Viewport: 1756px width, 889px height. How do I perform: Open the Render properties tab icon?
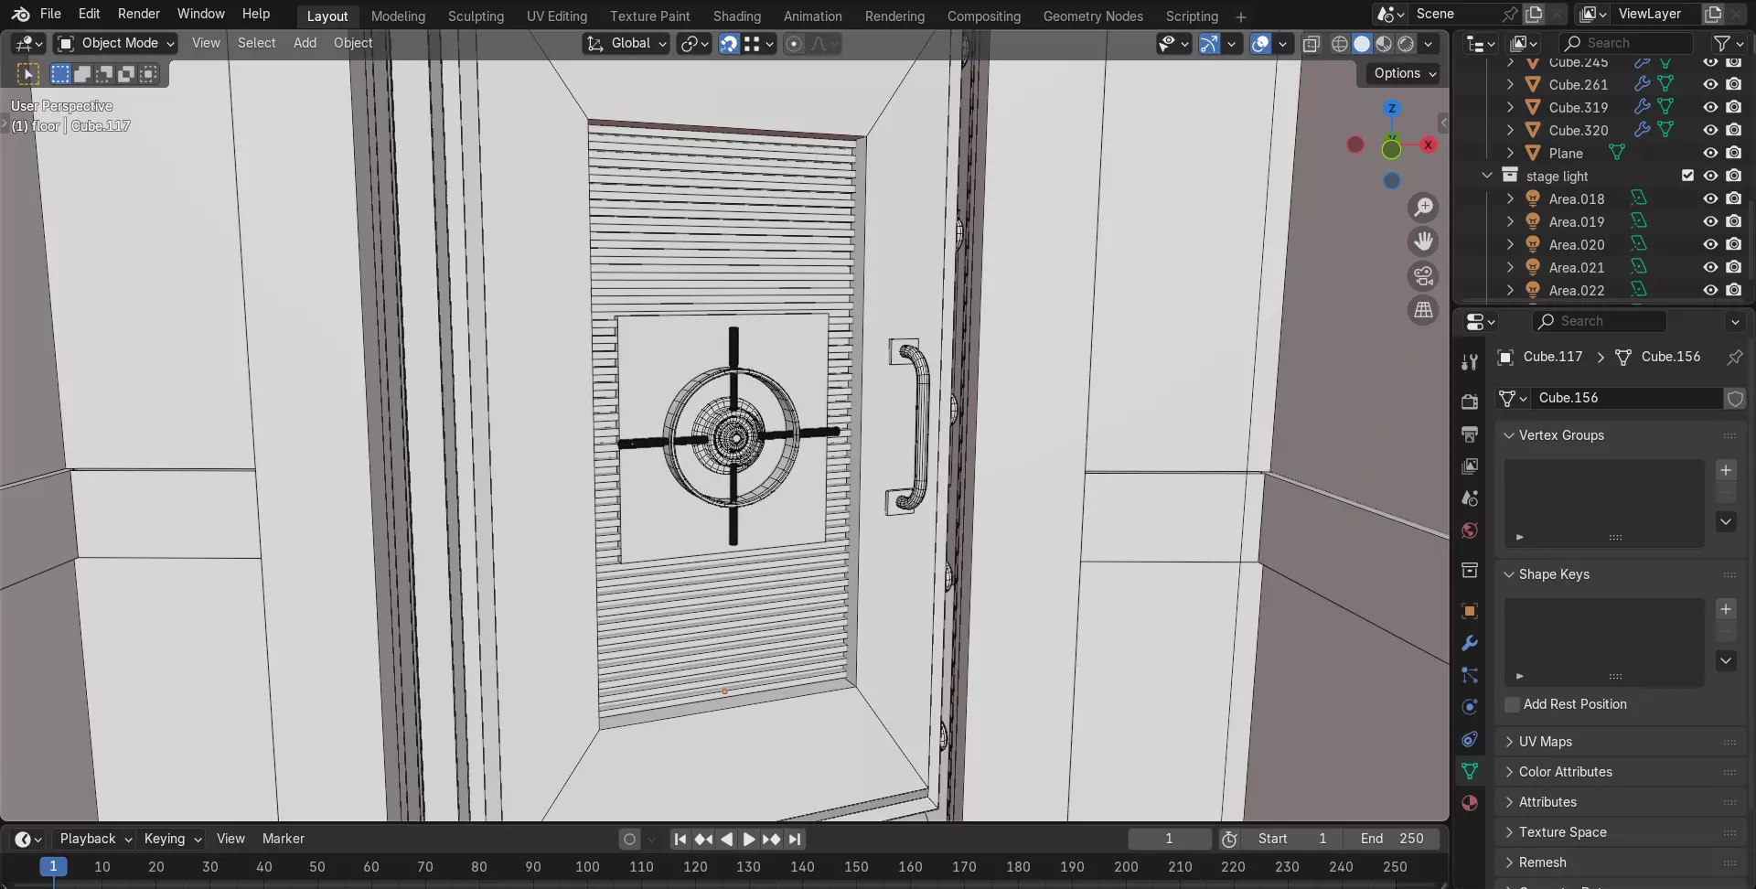click(1470, 402)
